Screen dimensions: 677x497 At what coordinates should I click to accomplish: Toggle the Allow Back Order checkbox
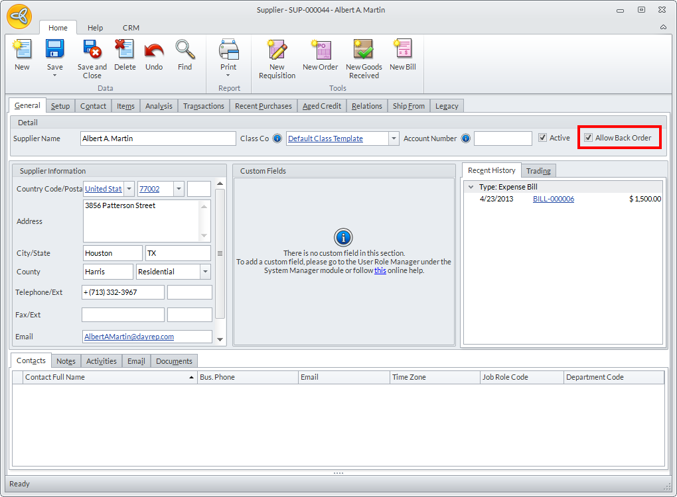point(588,138)
